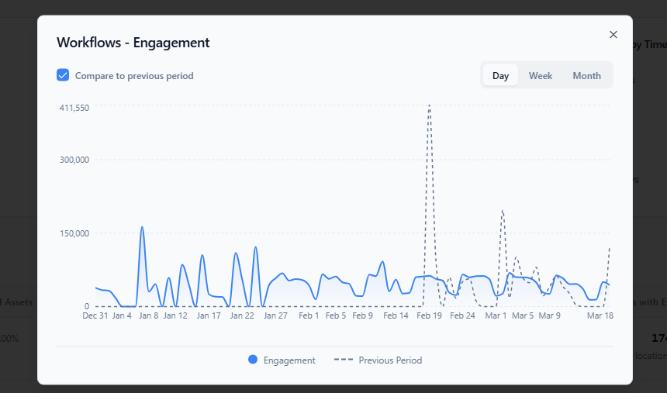This screenshot has width=667, height=393.
Task: Click the Mar 1 dashed spike
Action: point(503,211)
